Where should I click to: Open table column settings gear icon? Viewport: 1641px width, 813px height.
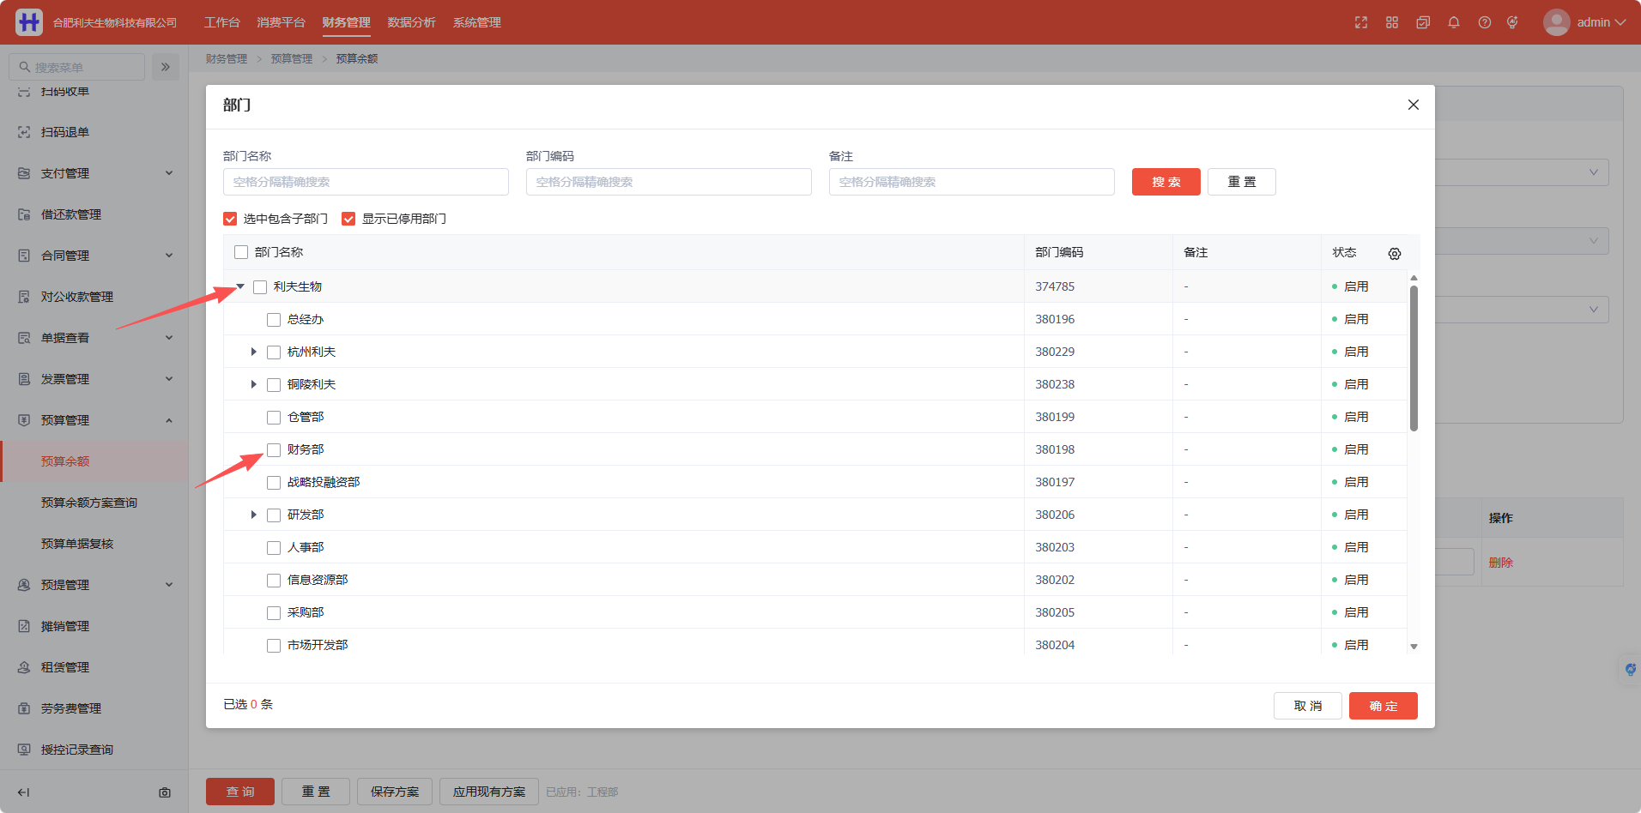(x=1395, y=253)
